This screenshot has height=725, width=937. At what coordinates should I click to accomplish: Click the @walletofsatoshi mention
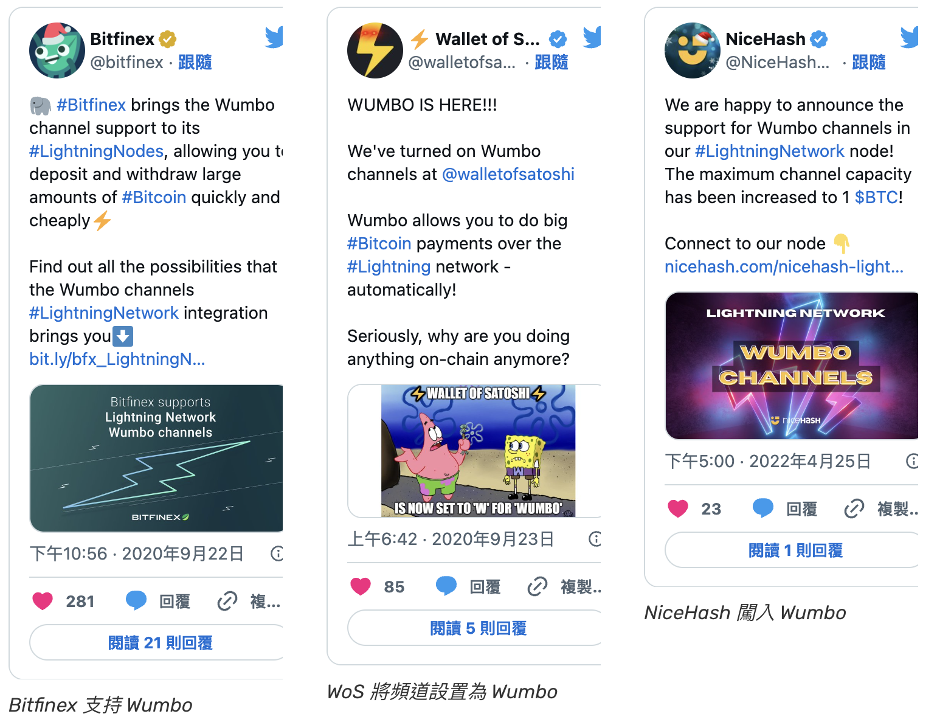(508, 175)
